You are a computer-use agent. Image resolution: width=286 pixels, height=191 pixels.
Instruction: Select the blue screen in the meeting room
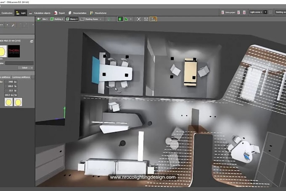(95, 70)
